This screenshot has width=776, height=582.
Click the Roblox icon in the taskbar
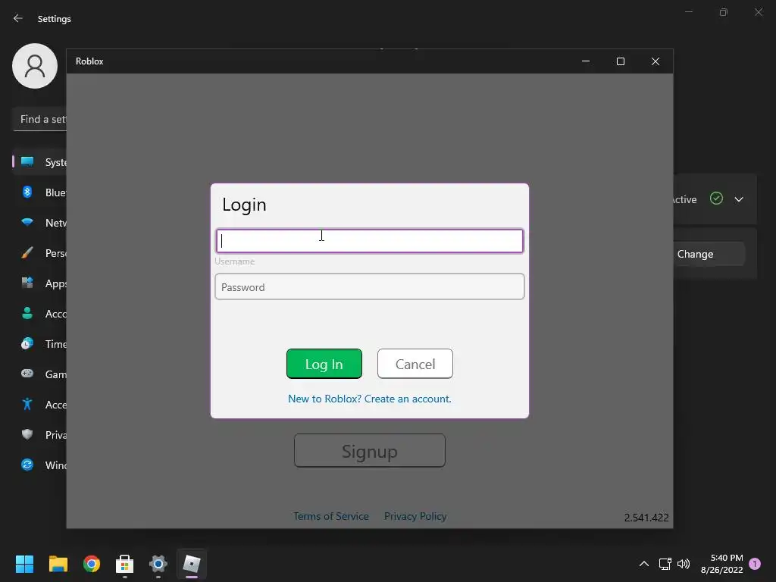(x=192, y=564)
